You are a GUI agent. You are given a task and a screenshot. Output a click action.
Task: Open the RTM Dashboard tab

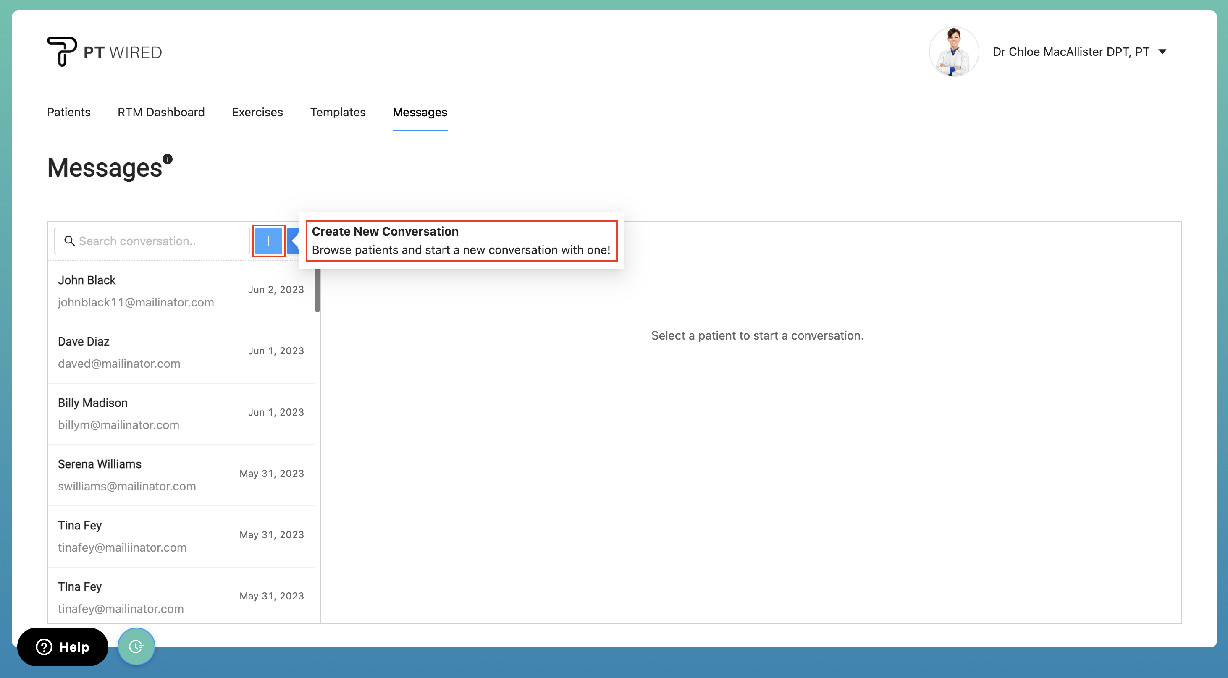pyautogui.click(x=161, y=113)
